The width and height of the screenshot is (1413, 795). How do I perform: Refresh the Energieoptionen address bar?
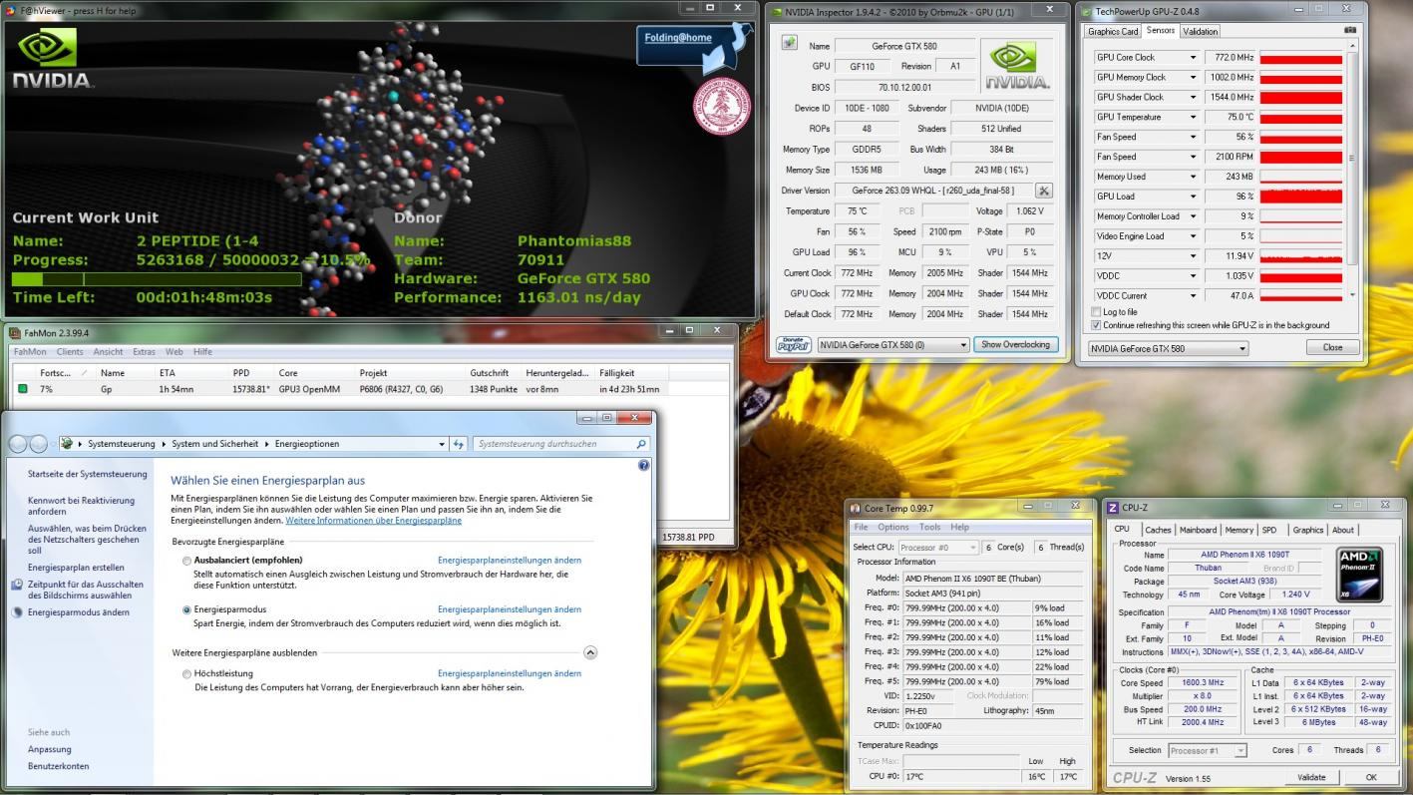pos(459,444)
